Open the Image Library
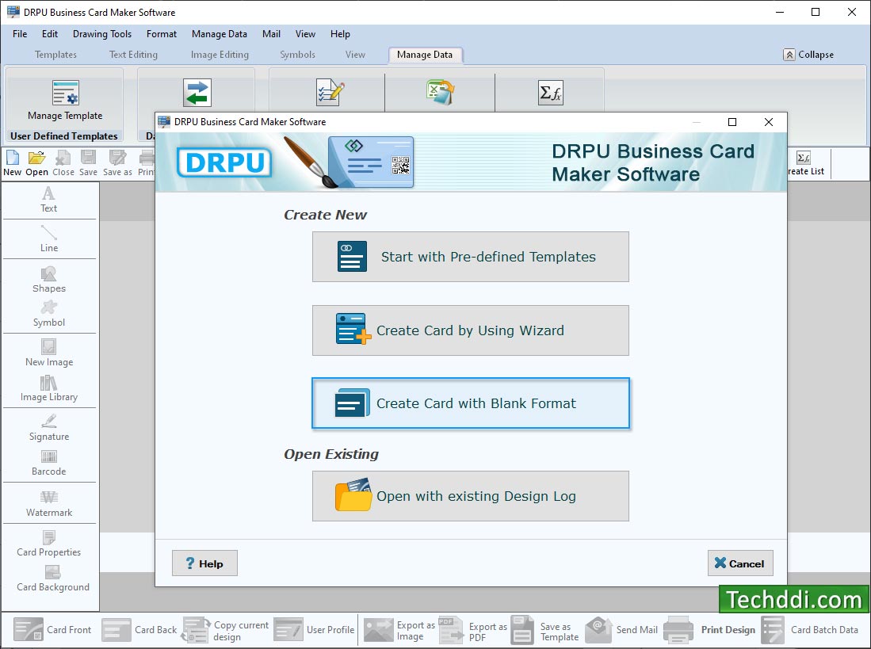The height and width of the screenshot is (649, 871). tap(49, 388)
